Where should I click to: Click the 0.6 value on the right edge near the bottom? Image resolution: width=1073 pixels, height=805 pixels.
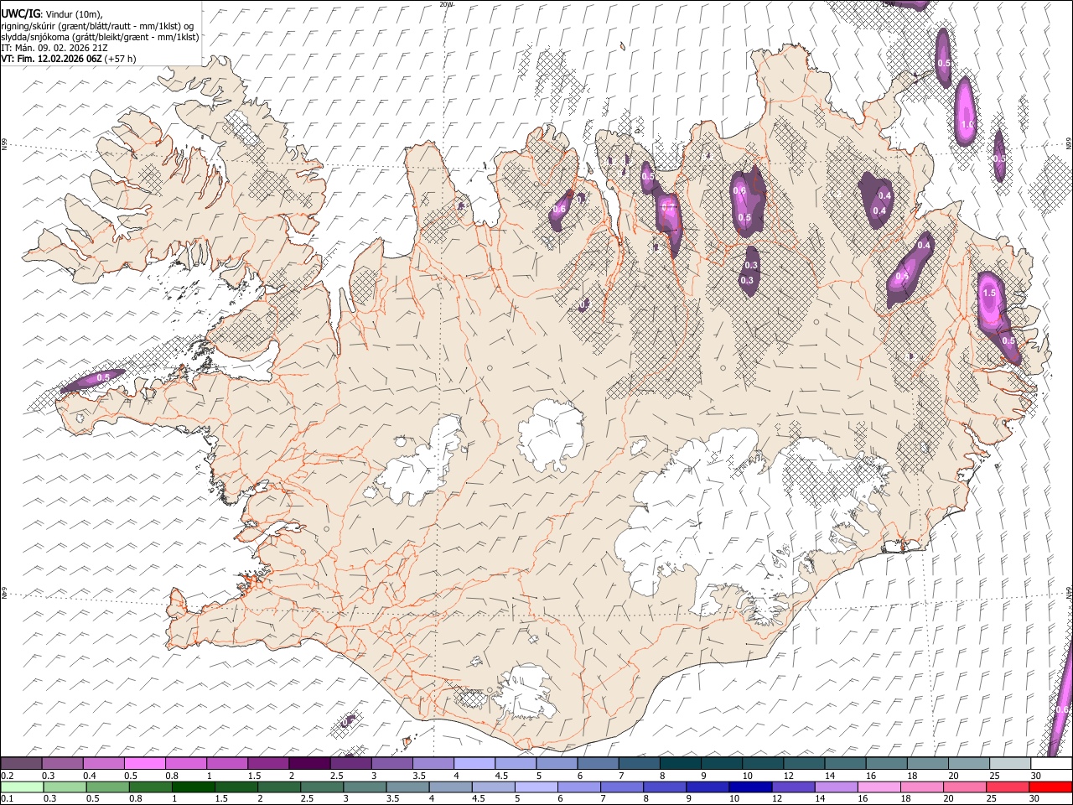1062,709
